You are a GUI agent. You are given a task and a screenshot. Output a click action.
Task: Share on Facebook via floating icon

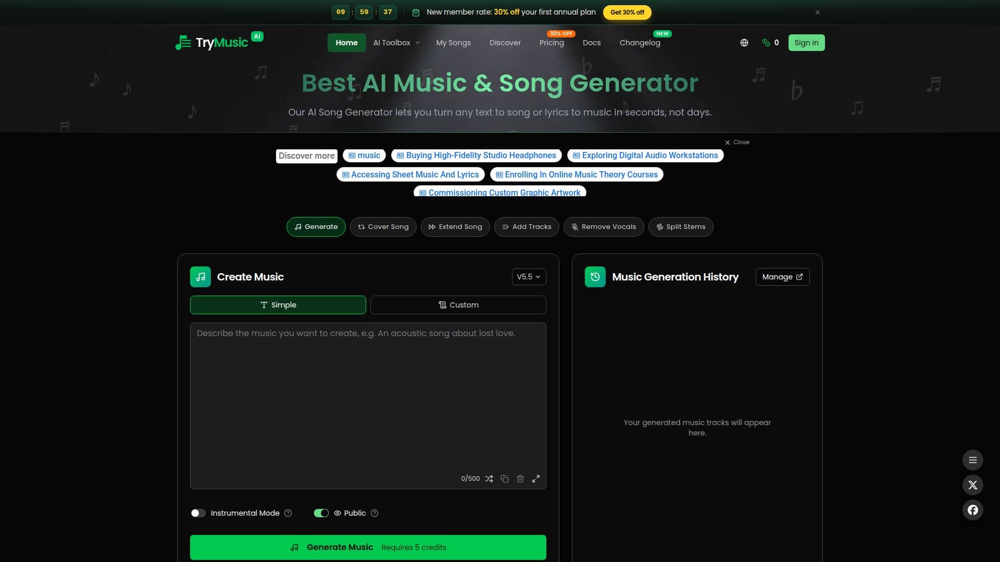972,510
